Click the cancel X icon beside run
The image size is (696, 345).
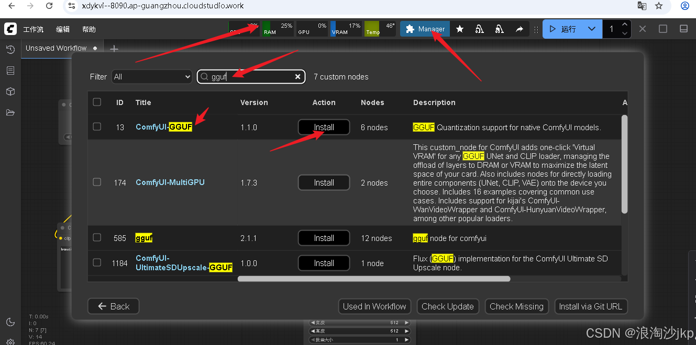(643, 29)
